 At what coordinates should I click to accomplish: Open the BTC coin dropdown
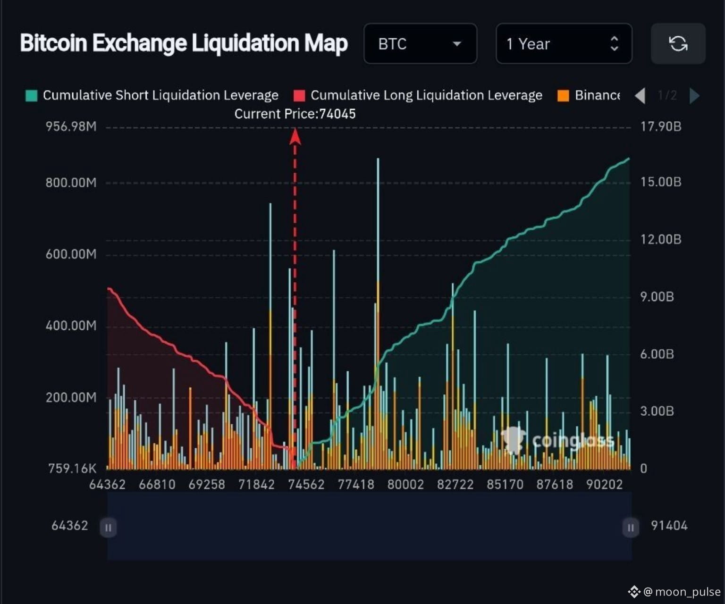click(420, 44)
